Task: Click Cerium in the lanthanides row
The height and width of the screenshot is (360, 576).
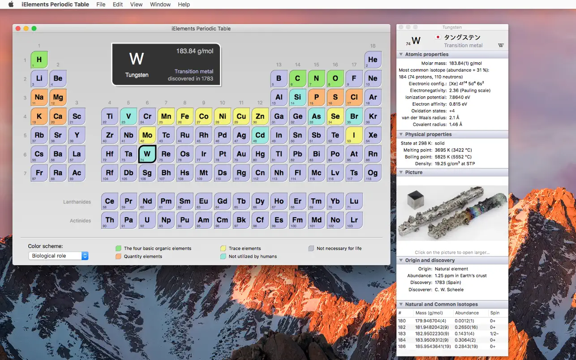Action: tap(109, 201)
